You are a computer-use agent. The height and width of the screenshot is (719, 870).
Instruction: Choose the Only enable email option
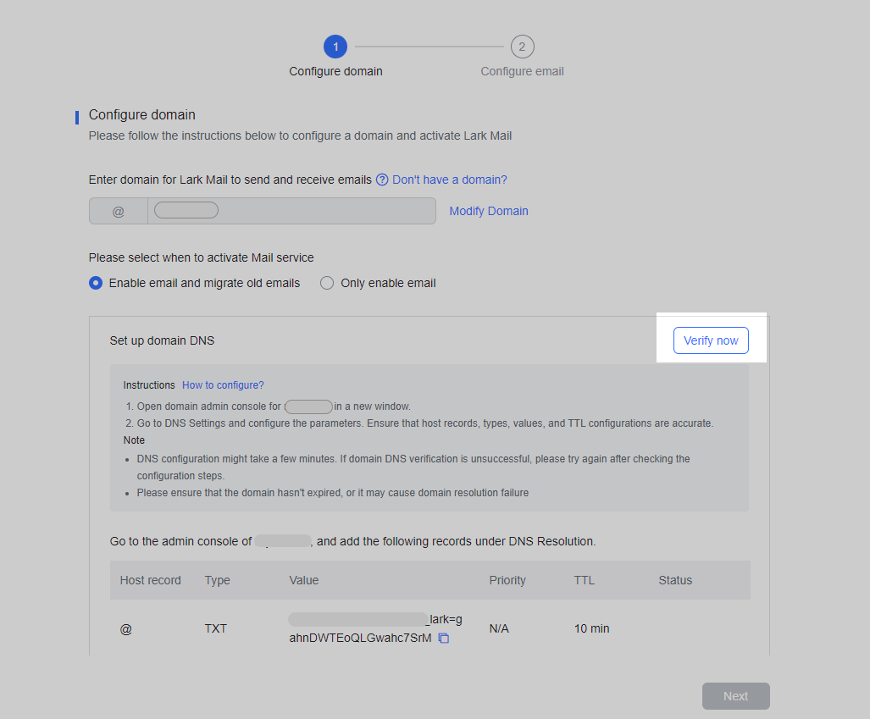[327, 283]
